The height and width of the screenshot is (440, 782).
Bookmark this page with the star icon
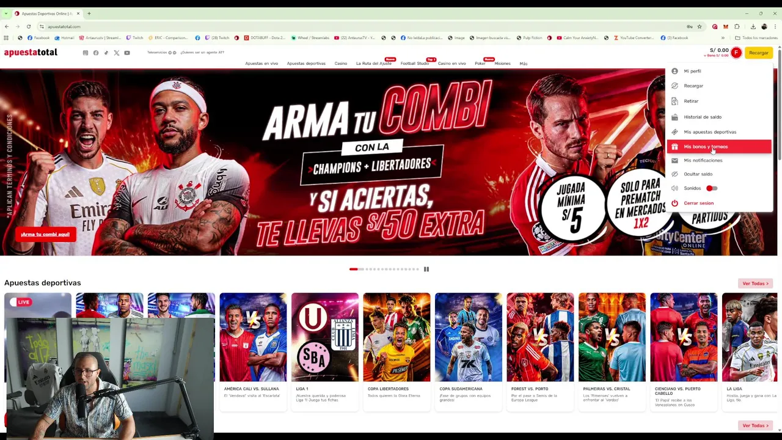point(700,26)
